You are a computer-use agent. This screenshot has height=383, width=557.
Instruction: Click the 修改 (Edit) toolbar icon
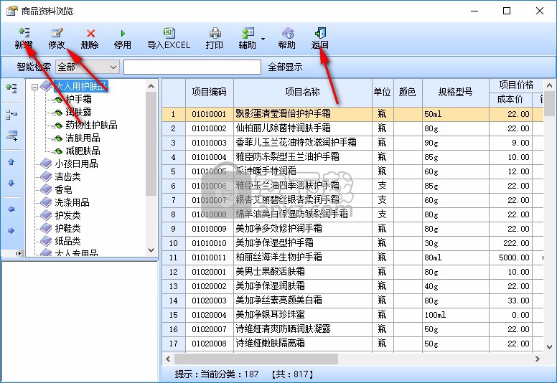tap(57, 33)
